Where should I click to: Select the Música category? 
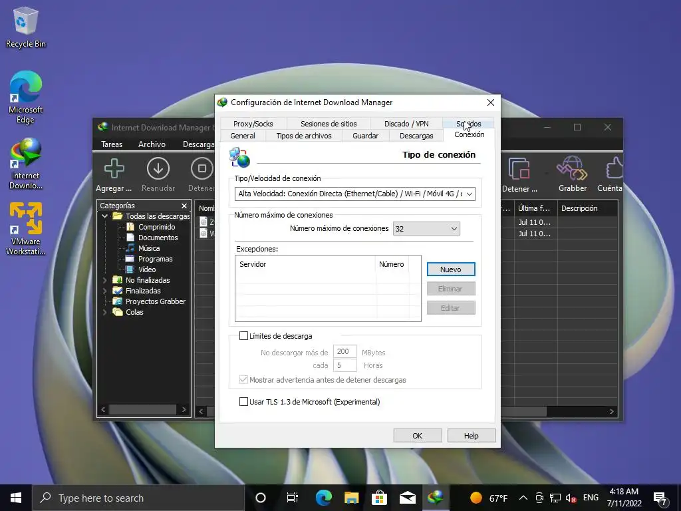pyautogui.click(x=149, y=248)
